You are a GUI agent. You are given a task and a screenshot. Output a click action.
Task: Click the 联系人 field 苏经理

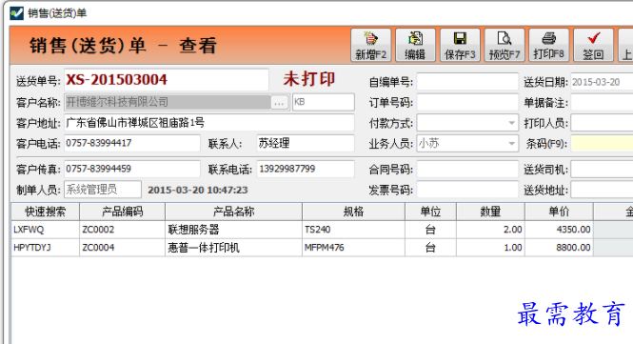[x=306, y=143]
